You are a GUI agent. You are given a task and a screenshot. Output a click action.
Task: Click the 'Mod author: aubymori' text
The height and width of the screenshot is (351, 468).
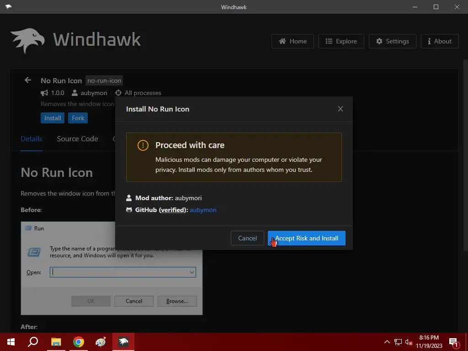pos(168,198)
